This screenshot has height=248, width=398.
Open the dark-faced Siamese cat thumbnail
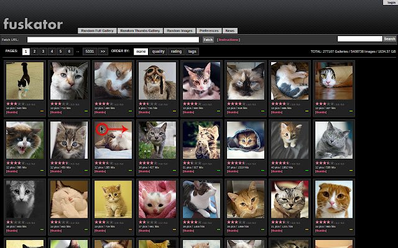[x=246, y=81]
